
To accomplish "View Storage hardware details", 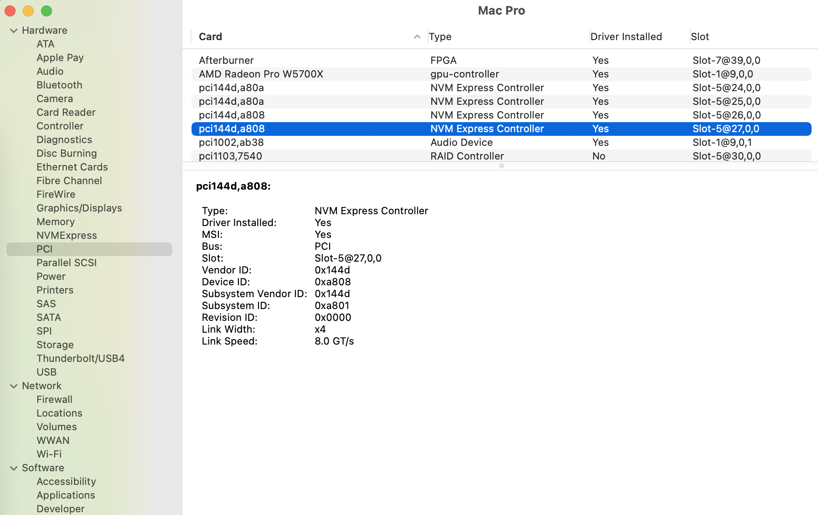I will tap(55, 345).
